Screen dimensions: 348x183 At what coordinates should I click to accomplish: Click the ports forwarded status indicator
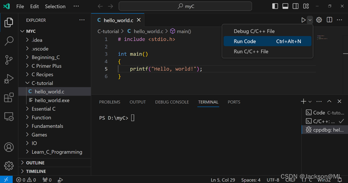(x=47, y=180)
